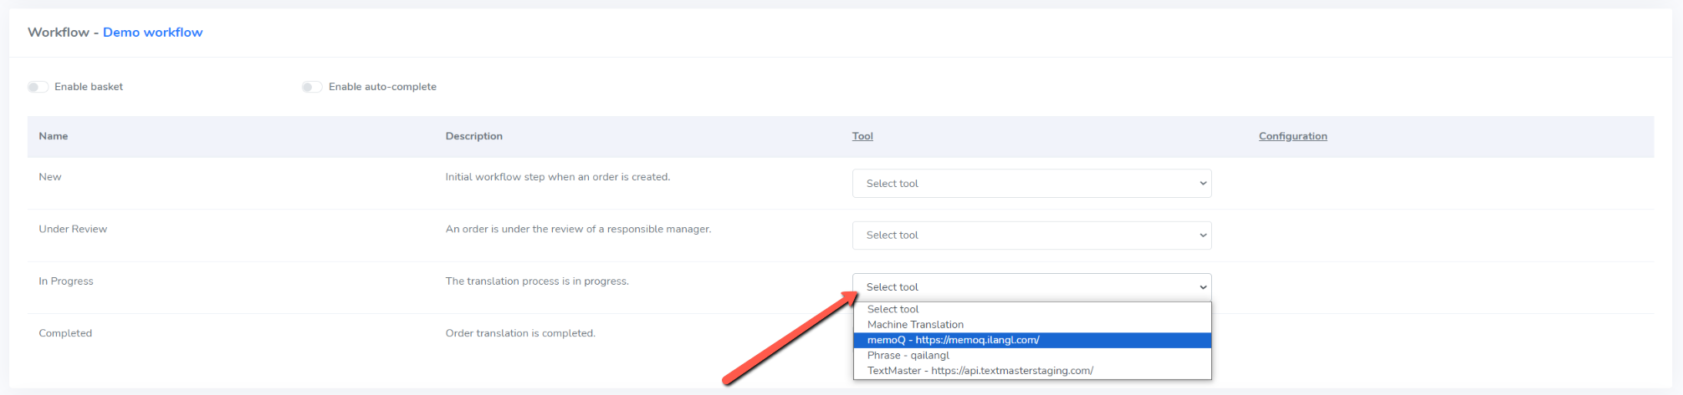Toggle the Enable auto-complete switch

(312, 87)
